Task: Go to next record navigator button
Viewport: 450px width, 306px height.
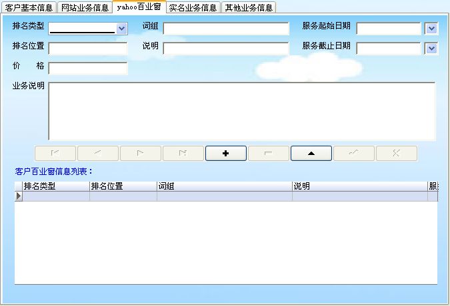Action: click(141, 153)
